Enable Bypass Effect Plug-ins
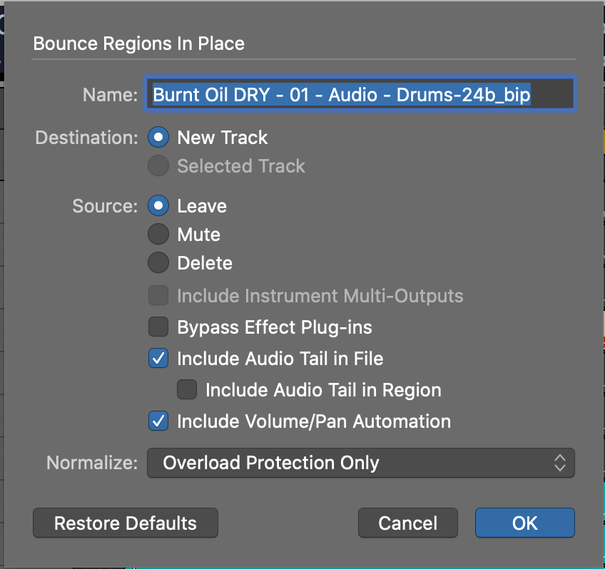The width and height of the screenshot is (605, 569). (158, 327)
